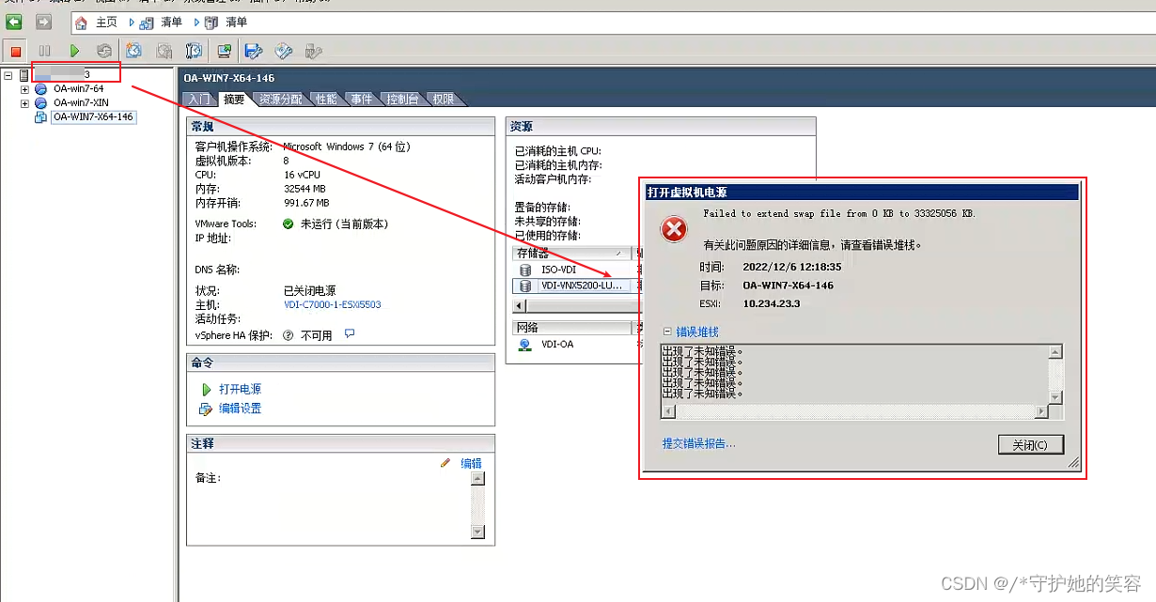Click the suspend (pause) toolbar icon
This screenshot has height=602, width=1156.
44,51
